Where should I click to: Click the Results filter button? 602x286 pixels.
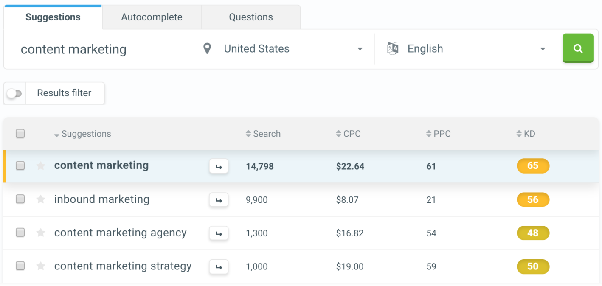point(64,93)
